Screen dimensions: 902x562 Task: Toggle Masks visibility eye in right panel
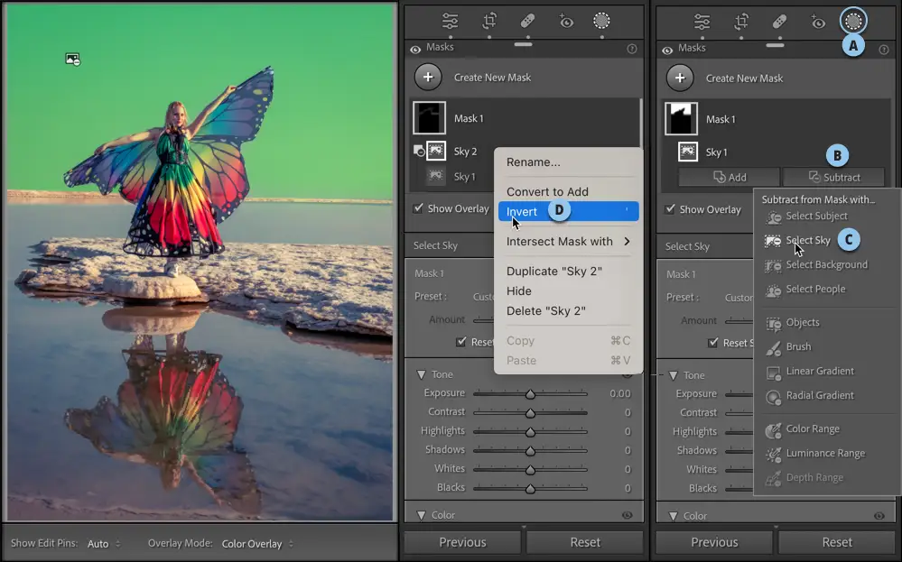click(667, 50)
